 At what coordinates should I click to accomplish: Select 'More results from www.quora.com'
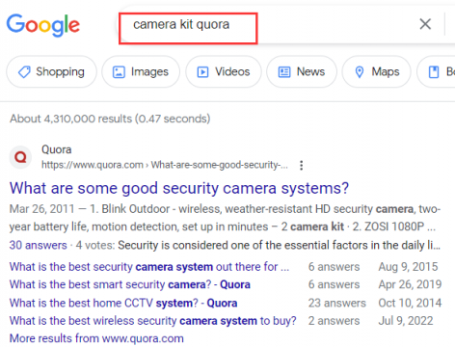[x=96, y=338]
